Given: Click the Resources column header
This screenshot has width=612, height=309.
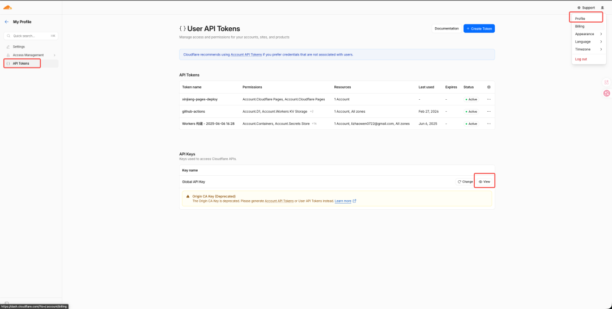Looking at the screenshot, I should pos(342,87).
